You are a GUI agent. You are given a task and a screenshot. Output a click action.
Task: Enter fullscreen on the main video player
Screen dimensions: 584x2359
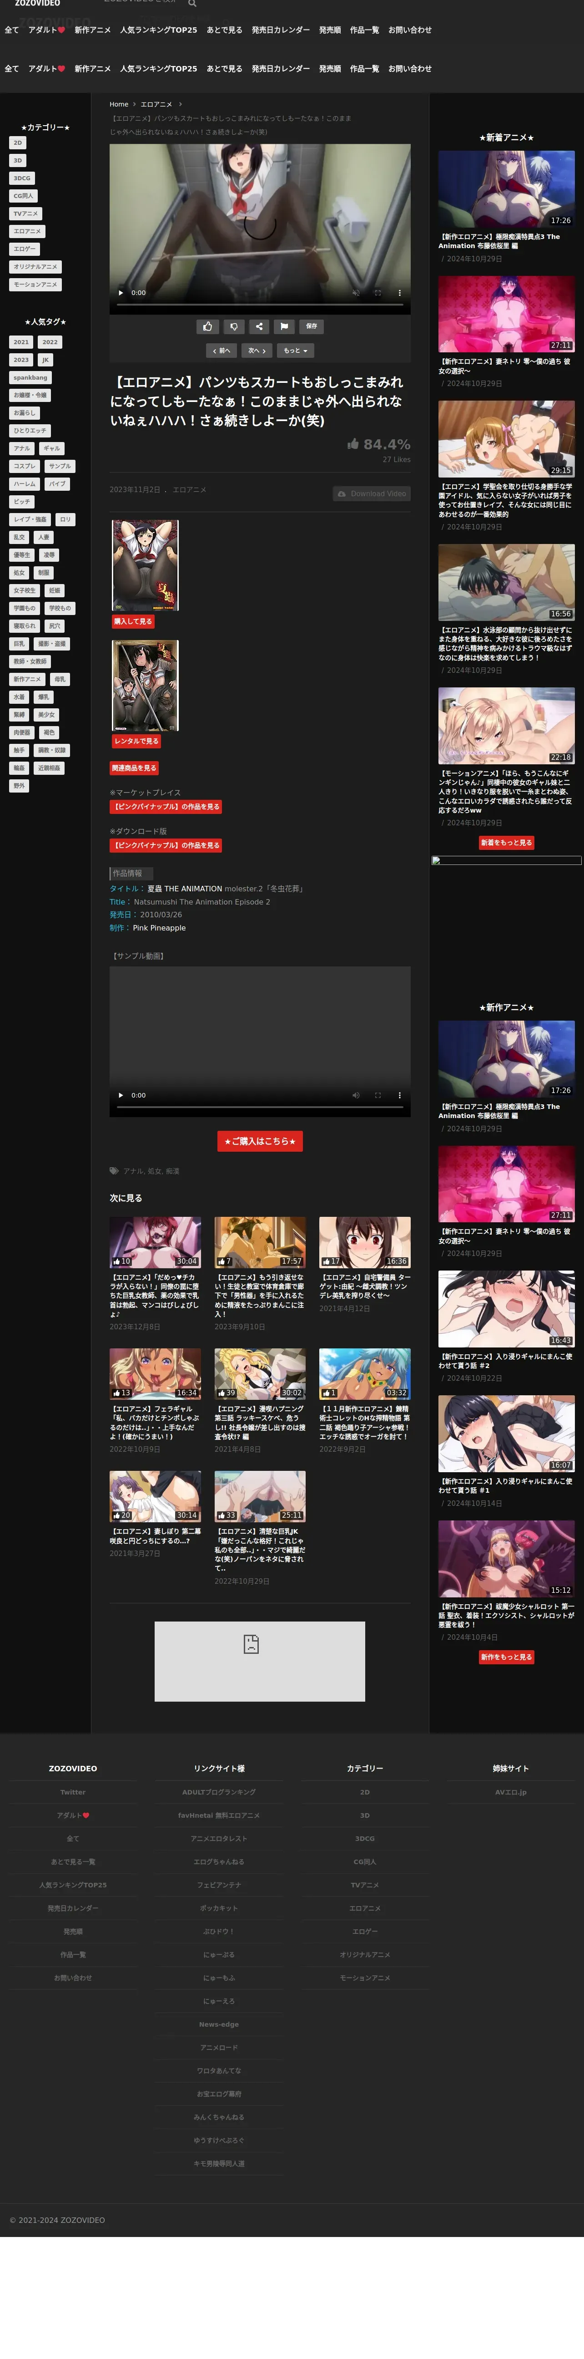click(x=377, y=293)
